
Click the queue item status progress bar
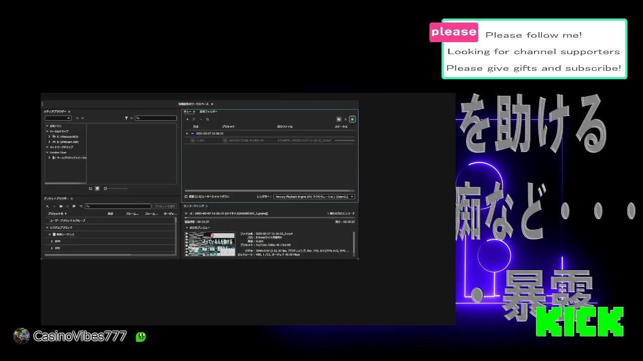pos(344,140)
